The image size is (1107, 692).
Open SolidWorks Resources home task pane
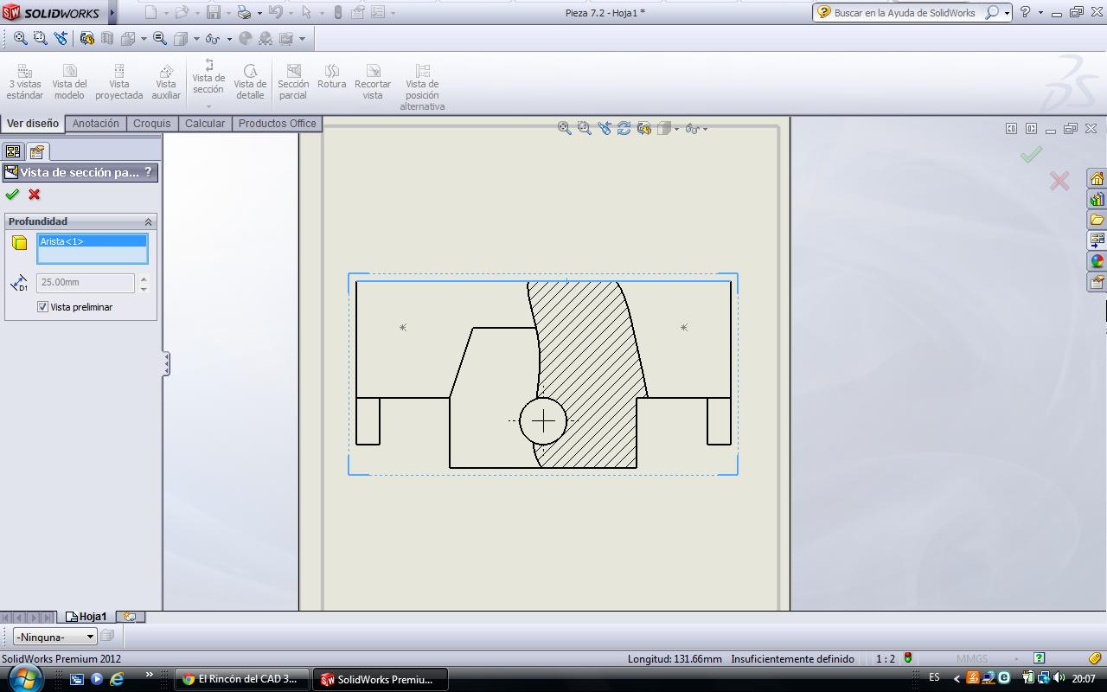(1097, 178)
